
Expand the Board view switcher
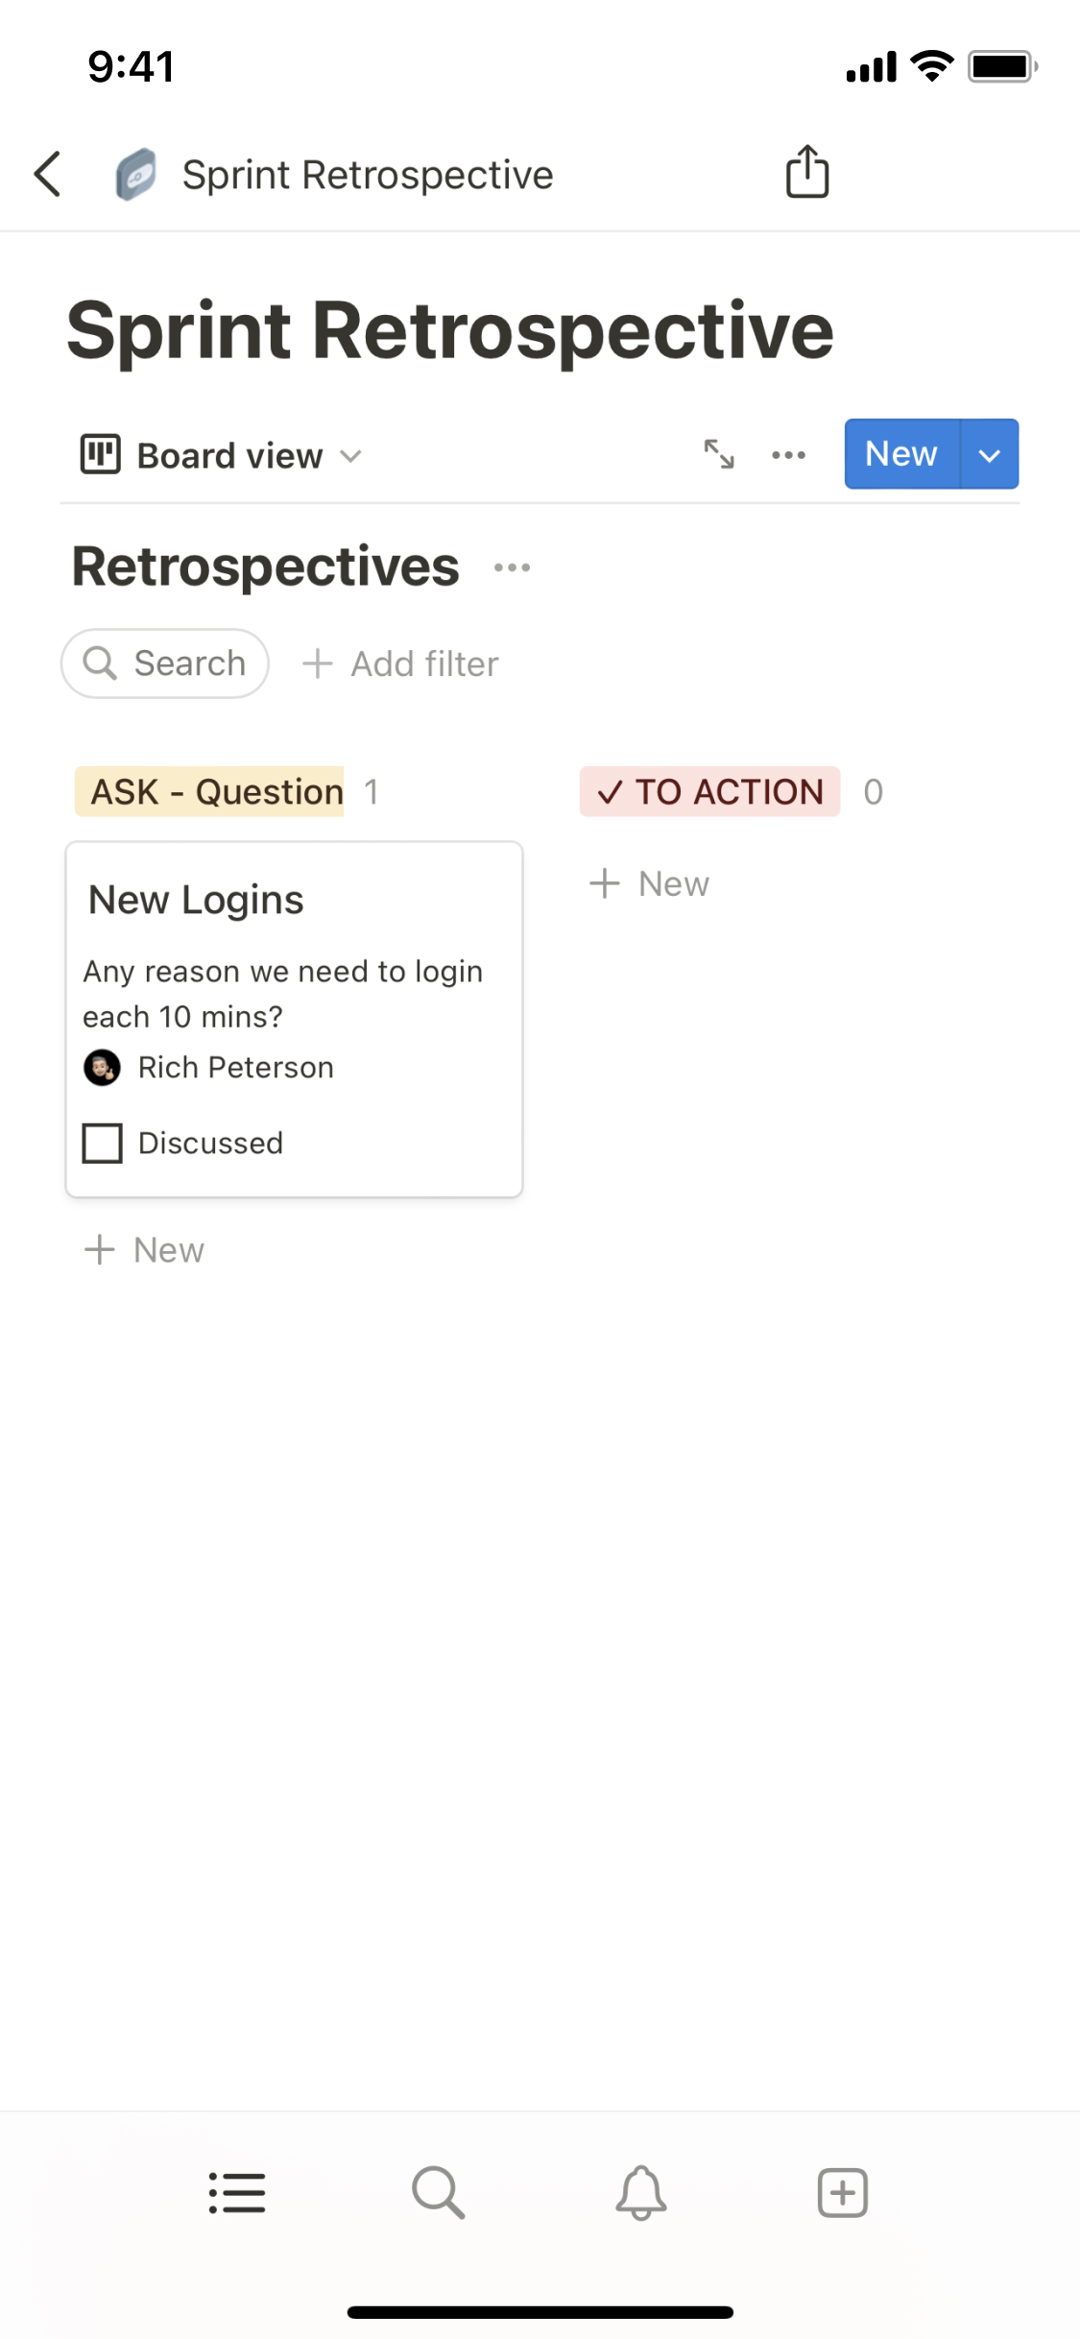(223, 455)
